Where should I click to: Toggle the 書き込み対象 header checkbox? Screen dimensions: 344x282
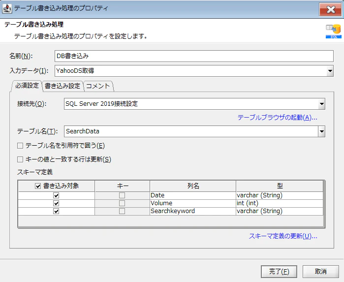click(x=38, y=186)
